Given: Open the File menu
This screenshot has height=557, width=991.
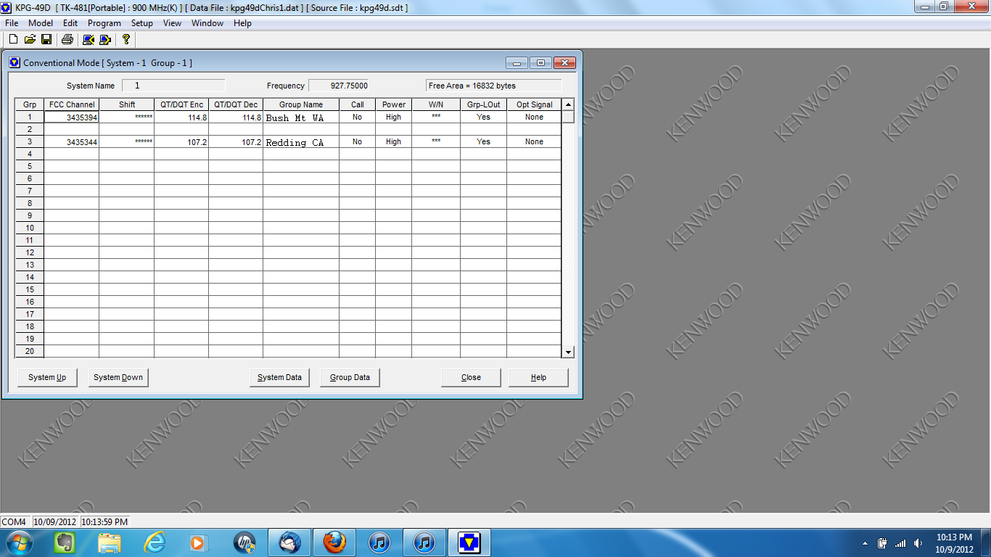Looking at the screenshot, I should 12,23.
